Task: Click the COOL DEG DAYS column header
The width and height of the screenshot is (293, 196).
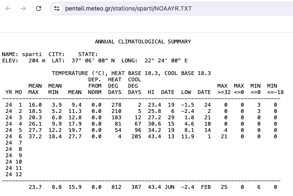Action: tap(135, 86)
